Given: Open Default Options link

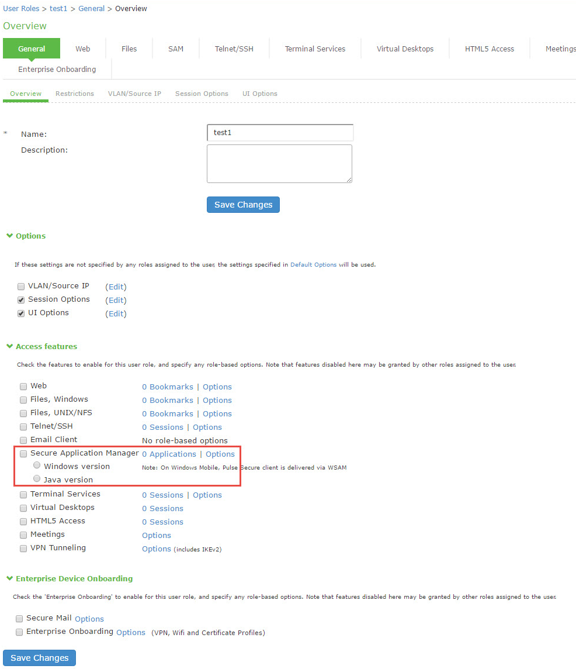Looking at the screenshot, I should [314, 264].
